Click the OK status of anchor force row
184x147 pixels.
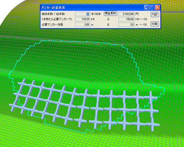click(x=145, y=19)
